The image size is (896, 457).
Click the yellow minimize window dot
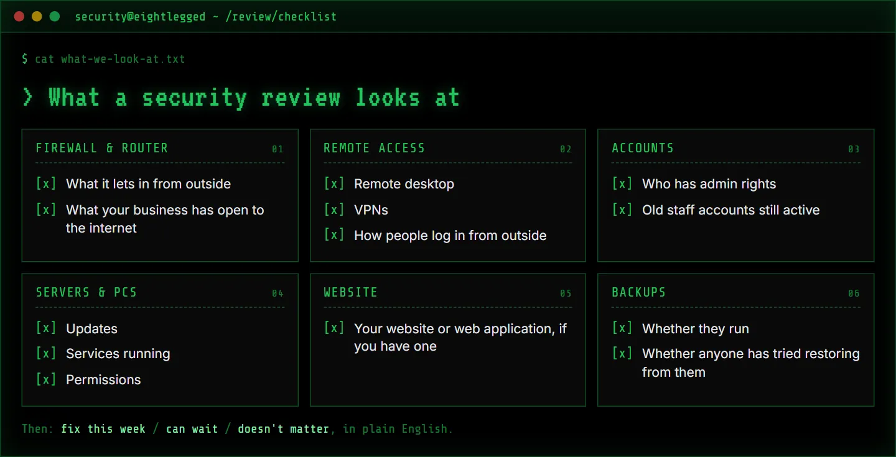point(37,17)
